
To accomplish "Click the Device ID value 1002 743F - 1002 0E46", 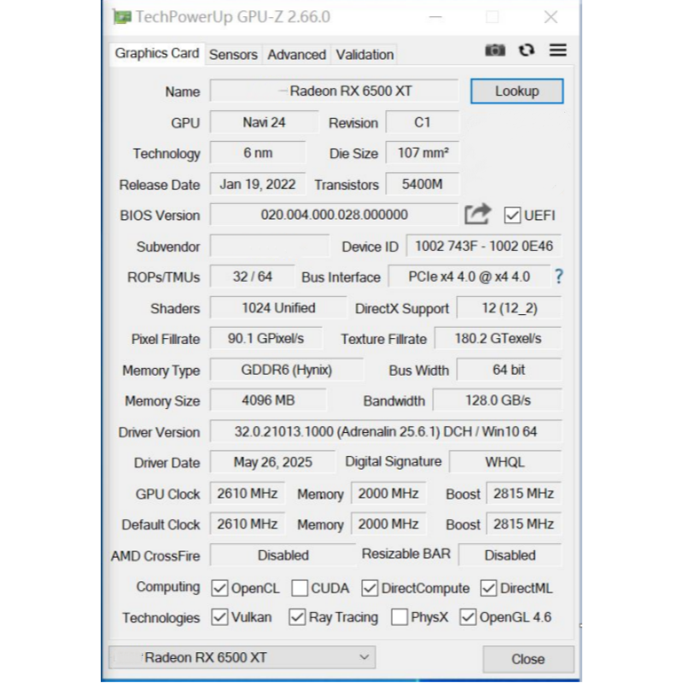I will click(x=484, y=246).
